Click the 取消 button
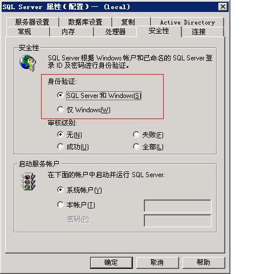This screenshot has width=276, height=274. pos(157,263)
